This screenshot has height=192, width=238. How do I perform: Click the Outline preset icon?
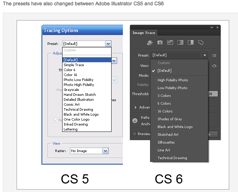coord(201,42)
